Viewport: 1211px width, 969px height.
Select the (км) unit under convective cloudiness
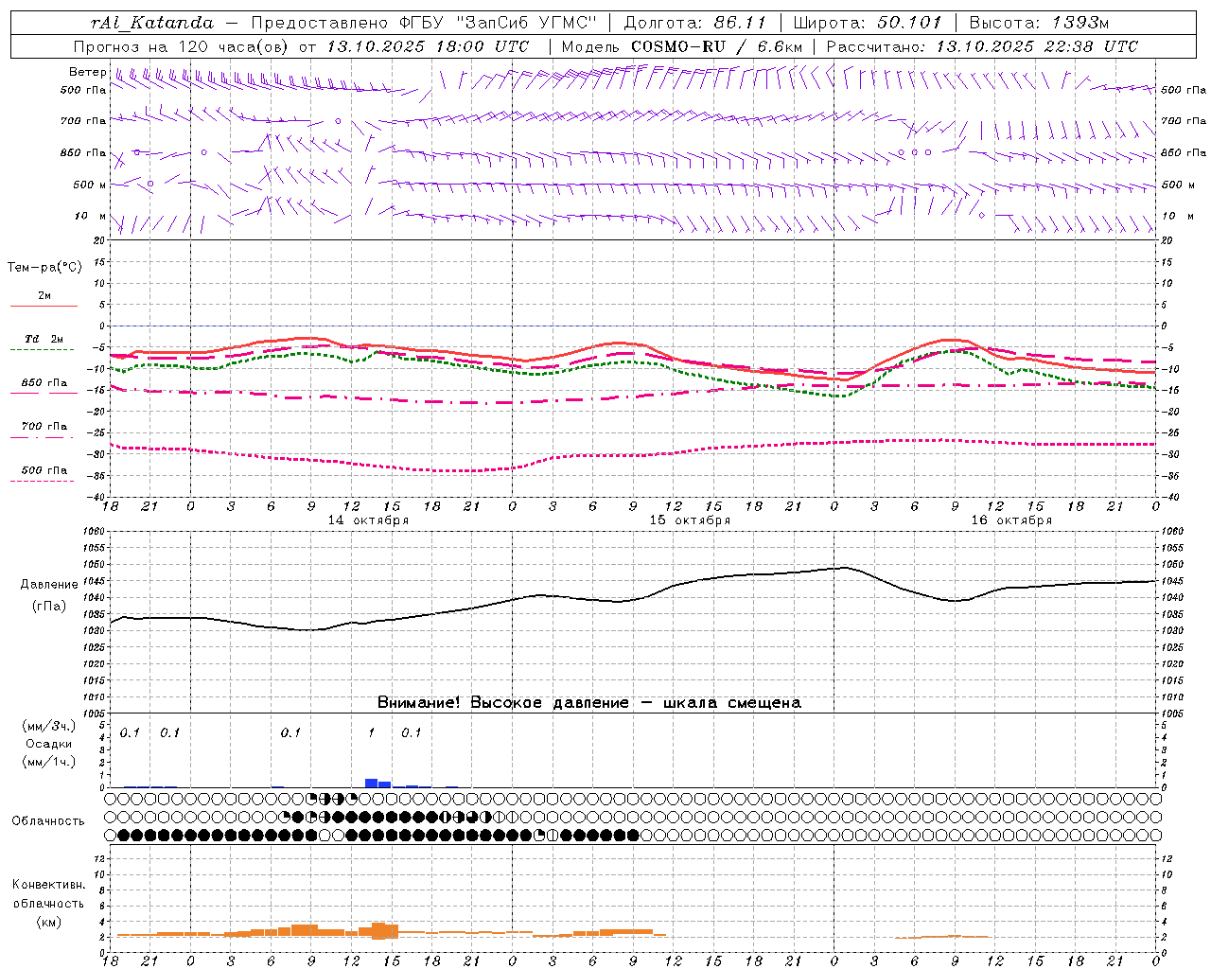pos(48,922)
